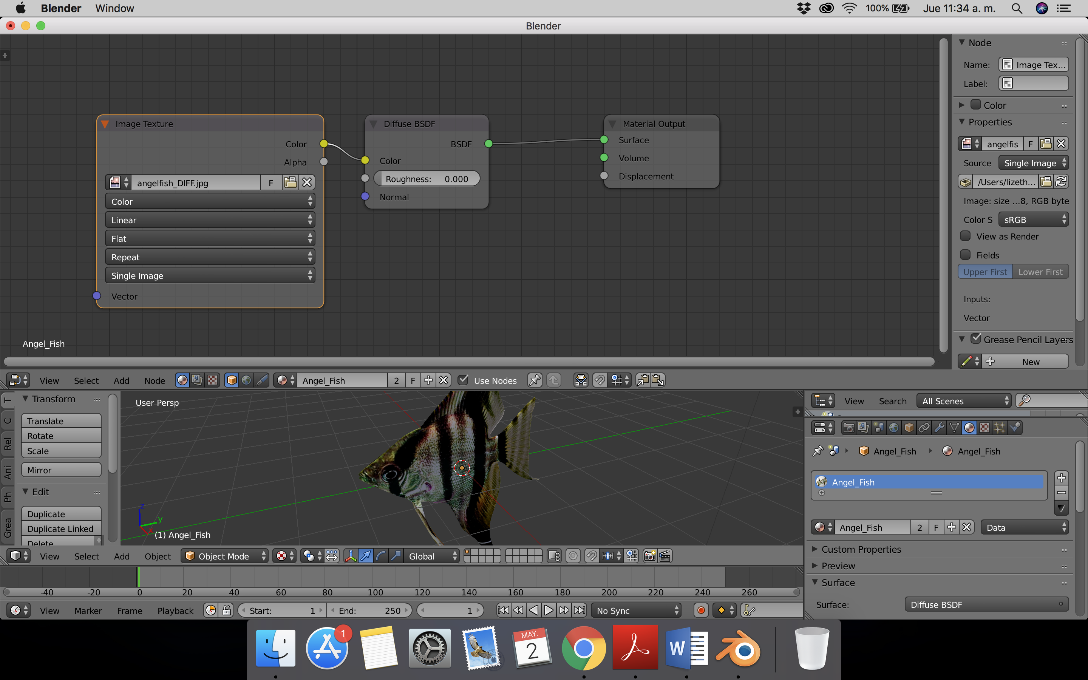Expand the Custom Properties panel

pos(861,549)
